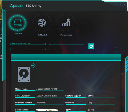This screenshot has width=128, height=112.
Task: Open the info button in title bar
Action: point(117,4)
